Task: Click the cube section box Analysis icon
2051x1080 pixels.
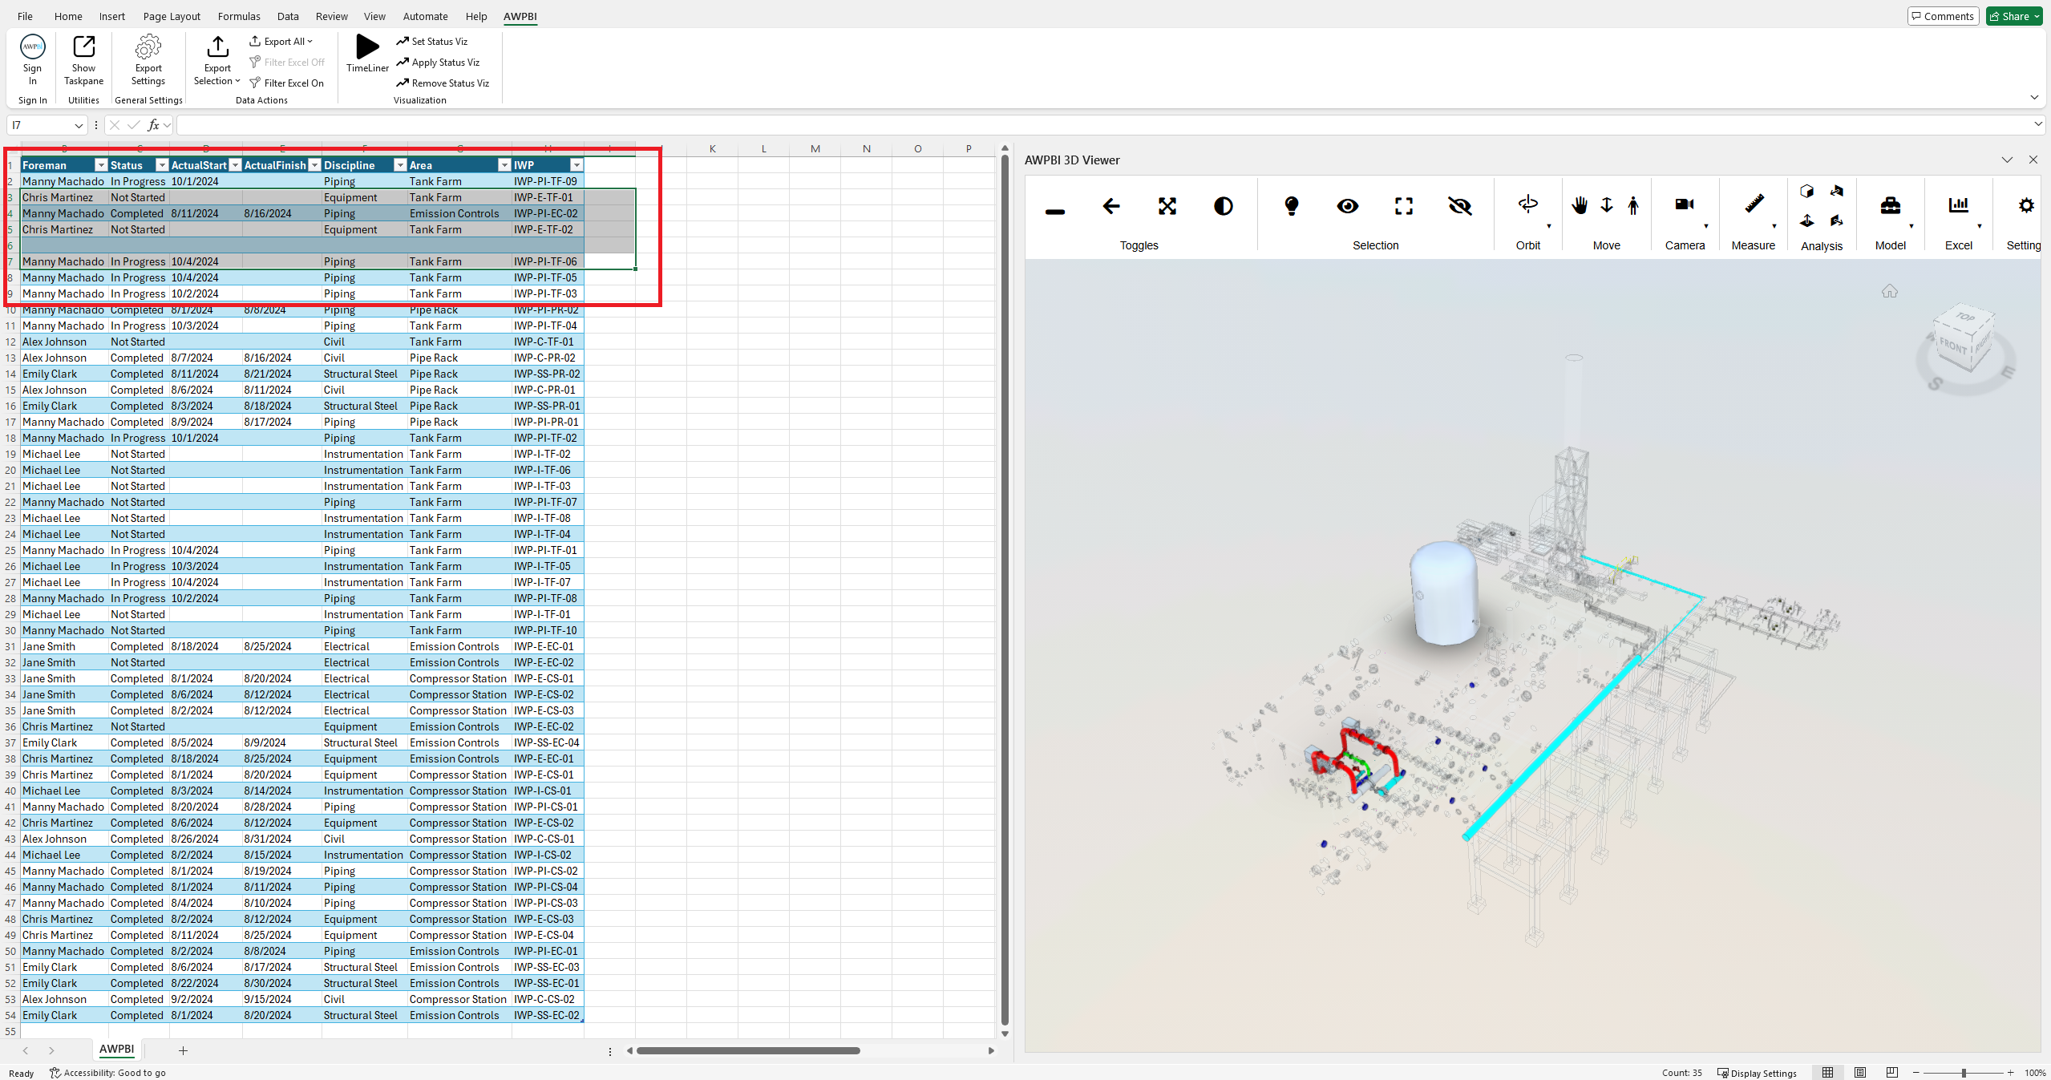Action: point(1806,192)
